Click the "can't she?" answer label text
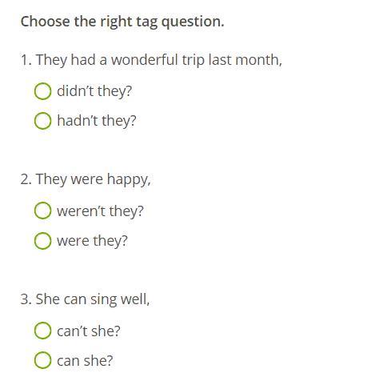The height and width of the screenshot is (381, 367). (x=89, y=331)
